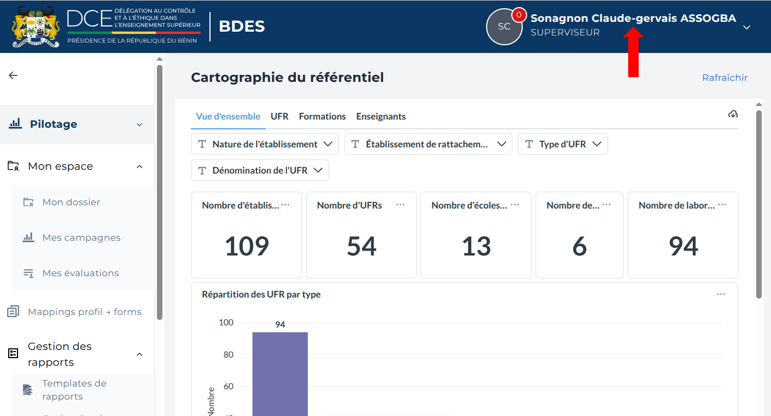Image resolution: width=771 pixels, height=416 pixels.
Task: Click the purple bar labeled 94
Action: click(x=280, y=374)
